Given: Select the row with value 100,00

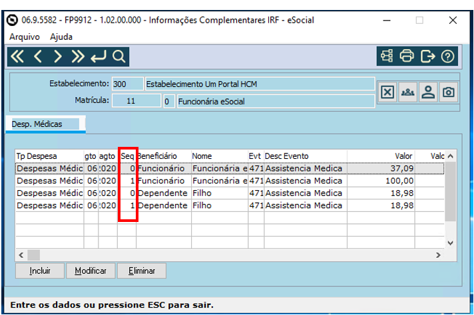Looking at the screenshot, I should click(230, 181).
